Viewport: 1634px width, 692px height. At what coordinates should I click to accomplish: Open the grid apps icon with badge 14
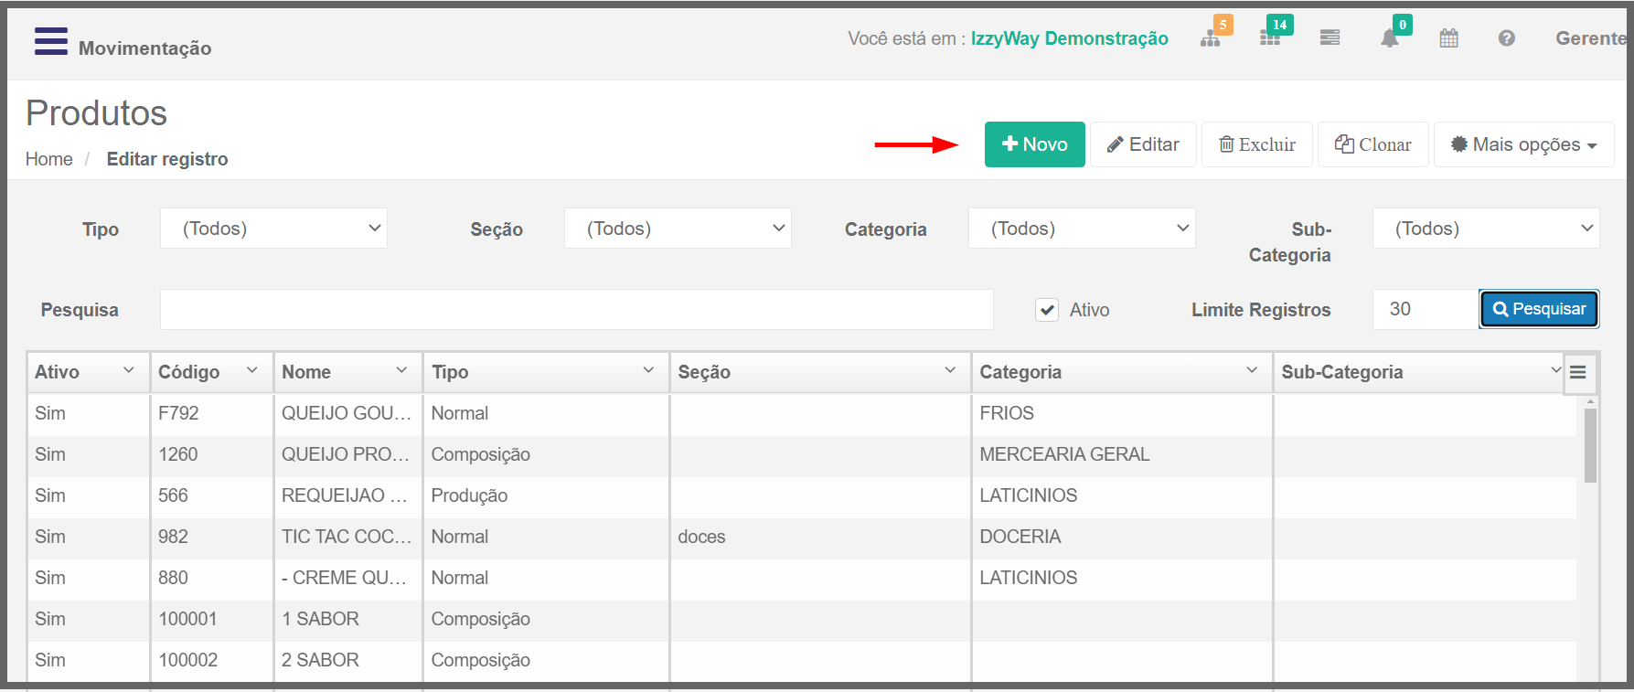pos(1270,38)
